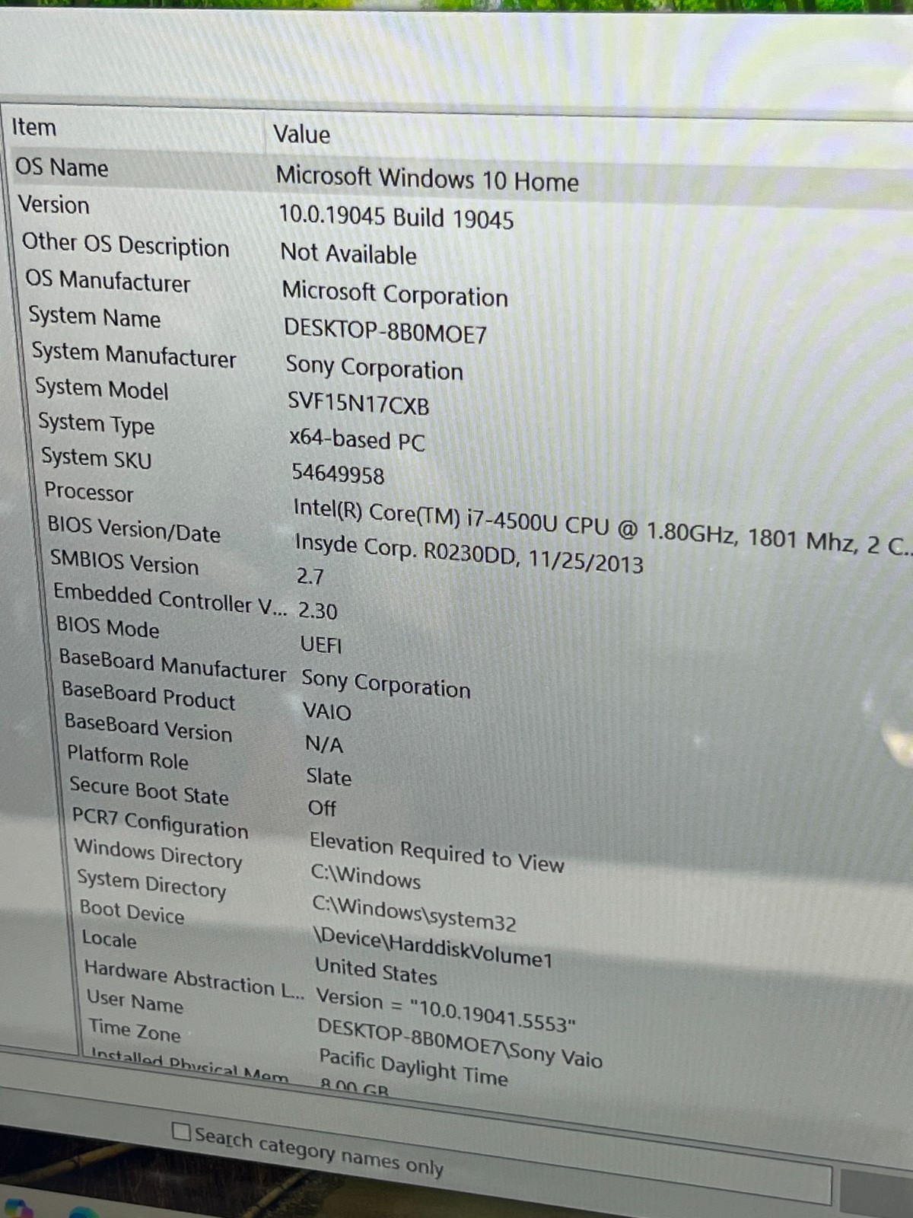This screenshot has width=913, height=1218.
Task: Select the 'Other OS Description' row label
Action: pyautogui.click(x=126, y=244)
